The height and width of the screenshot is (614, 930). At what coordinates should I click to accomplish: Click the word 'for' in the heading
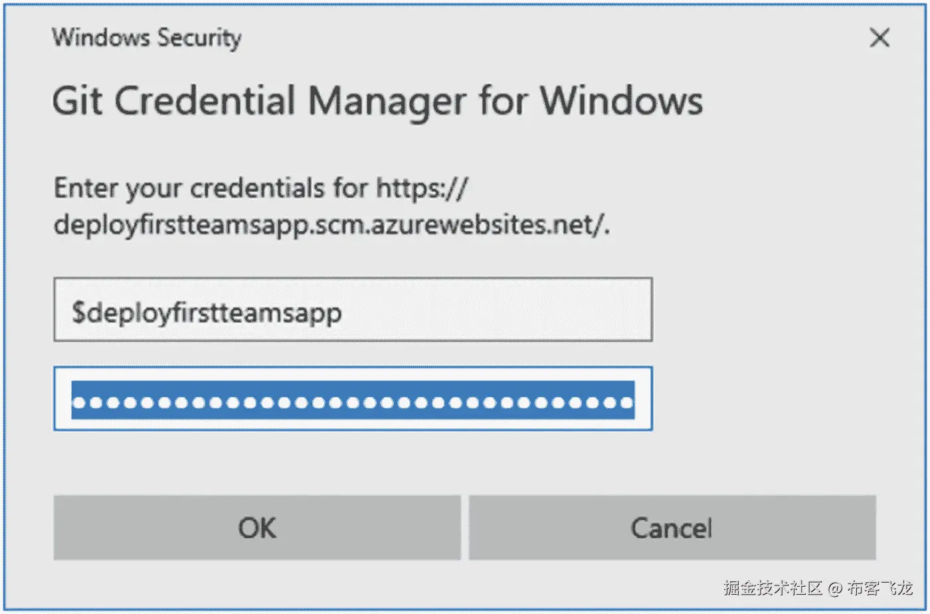pyautogui.click(x=502, y=102)
